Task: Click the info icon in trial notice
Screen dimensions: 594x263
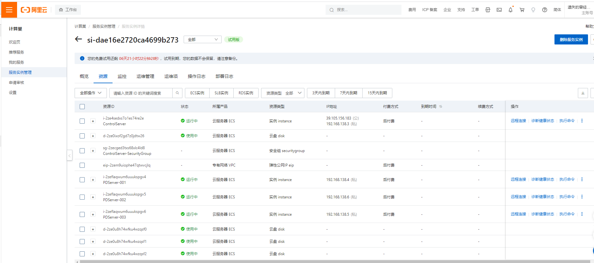Action: pyautogui.click(x=82, y=58)
